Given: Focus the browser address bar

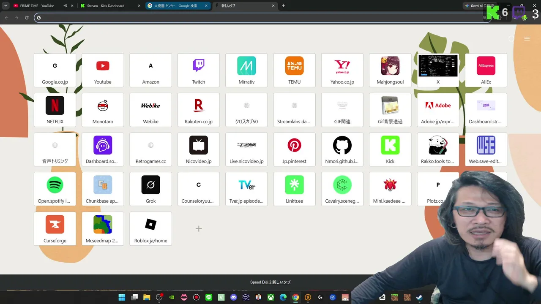Looking at the screenshot, I should 262,18.
